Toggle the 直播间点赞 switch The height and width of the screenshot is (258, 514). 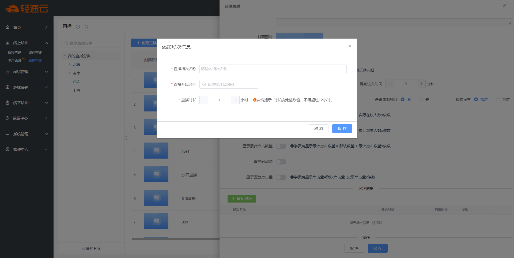point(281,162)
